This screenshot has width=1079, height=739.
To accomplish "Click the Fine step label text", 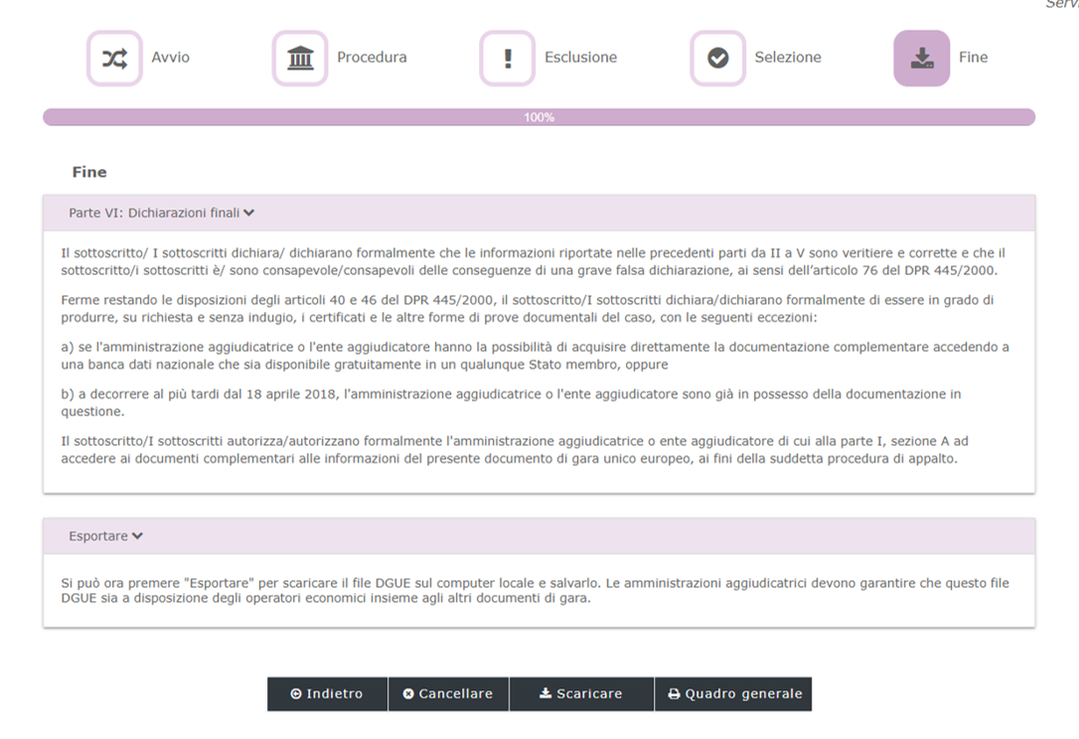I will (x=973, y=58).
